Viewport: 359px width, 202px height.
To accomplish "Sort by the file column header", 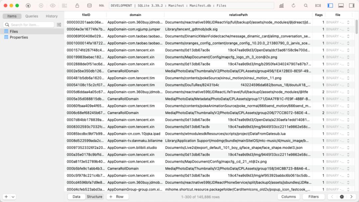I will pyautogui.click(x=338, y=15).
